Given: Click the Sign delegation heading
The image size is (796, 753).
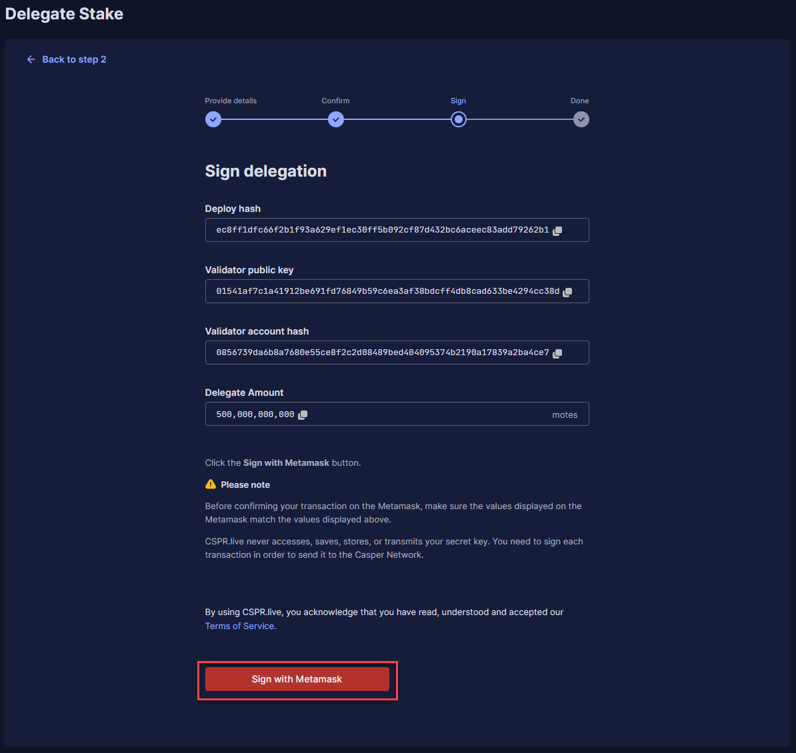Looking at the screenshot, I should [x=265, y=171].
